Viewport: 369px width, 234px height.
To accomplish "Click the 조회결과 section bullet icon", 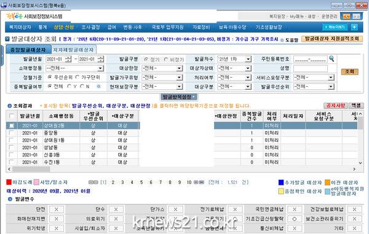I will pos(9,106).
